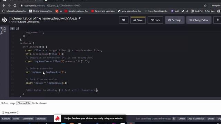
Task: Click the 'this.createImage(files[0]);' line
Action: [45, 54]
